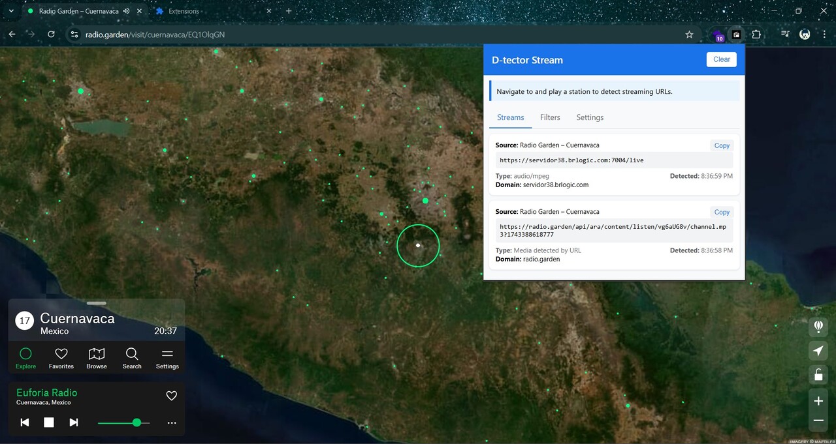Copy the servidor38.brlogic.com stream URL

click(x=722, y=145)
